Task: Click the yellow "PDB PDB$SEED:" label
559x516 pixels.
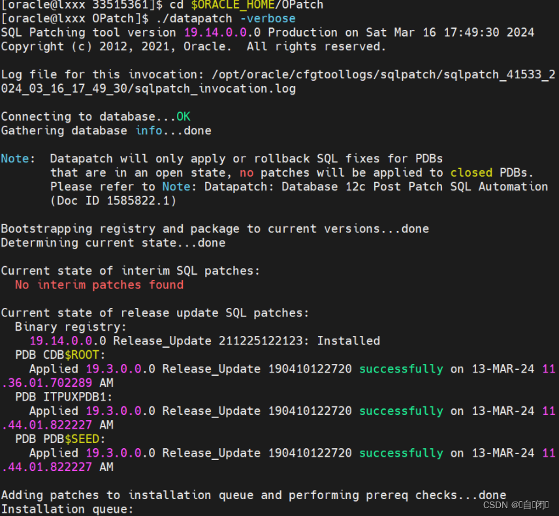Action: [x=61, y=438]
